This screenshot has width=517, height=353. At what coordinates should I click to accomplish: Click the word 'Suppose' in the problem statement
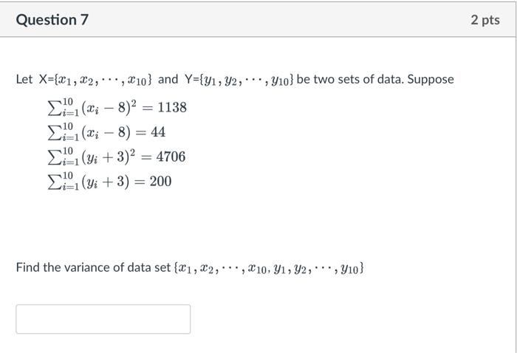tap(431, 80)
